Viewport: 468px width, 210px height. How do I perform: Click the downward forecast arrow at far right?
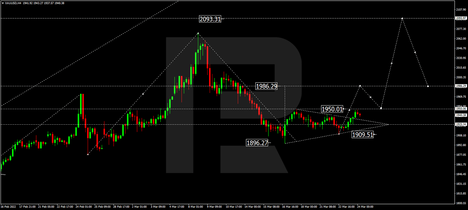click(x=428, y=86)
